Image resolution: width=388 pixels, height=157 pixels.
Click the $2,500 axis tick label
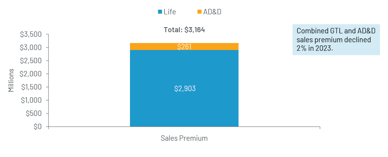point(31,61)
